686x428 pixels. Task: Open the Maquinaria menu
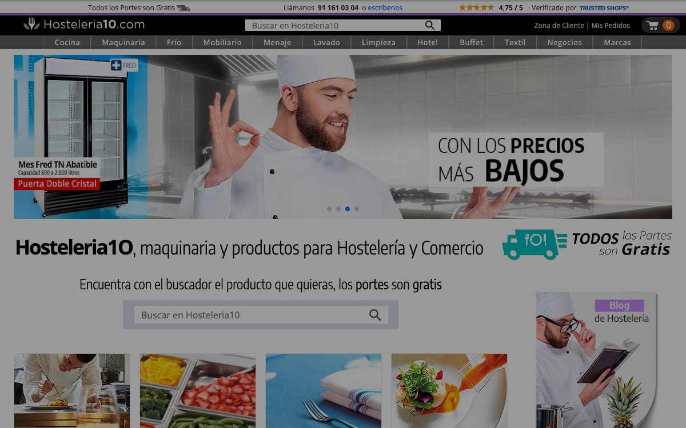pos(123,42)
